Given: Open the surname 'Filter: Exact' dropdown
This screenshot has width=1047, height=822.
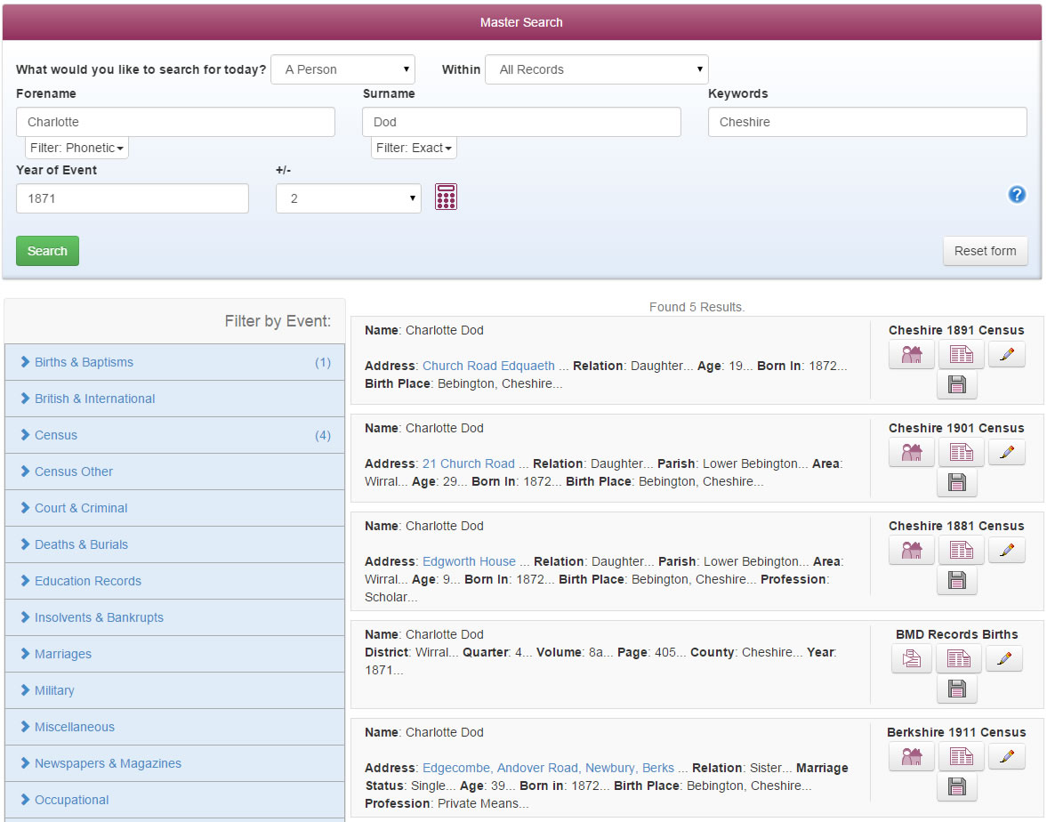Looking at the screenshot, I should pos(414,149).
